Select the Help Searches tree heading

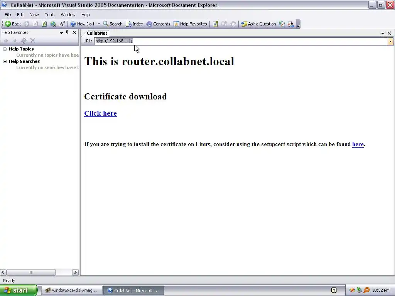click(x=24, y=61)
